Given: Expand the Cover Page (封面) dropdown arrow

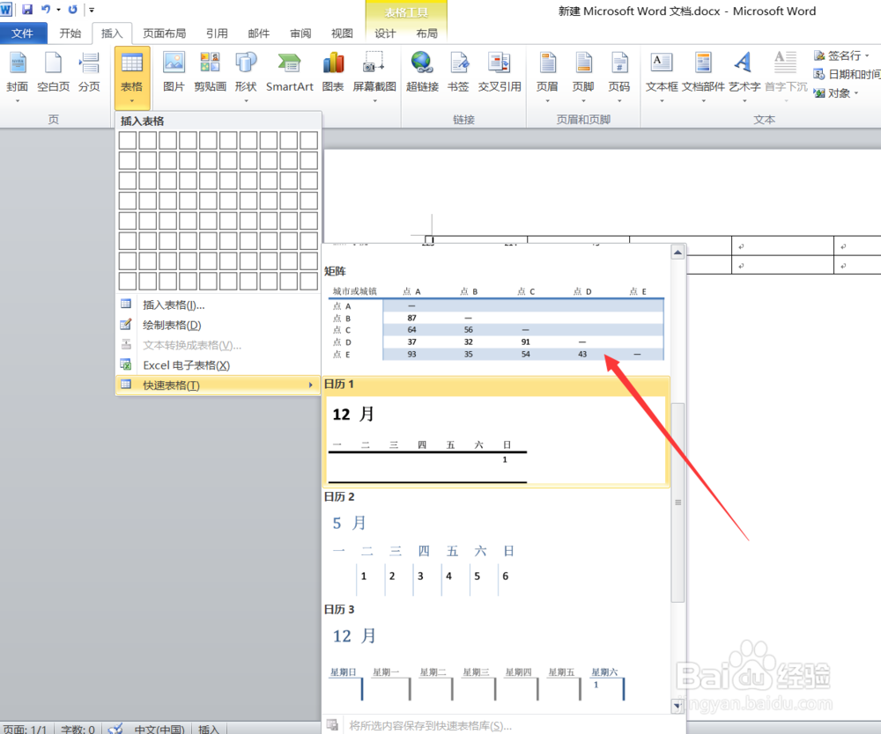Looking at the screenshot, I should (x=18, y=101).
